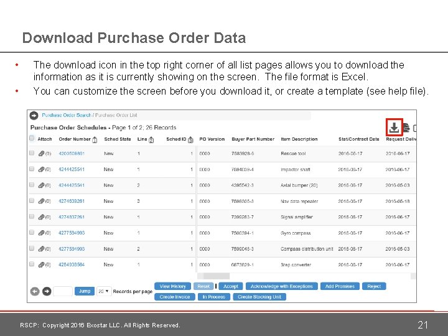Screen dimensions: 448x336
Task: Sort by Sched ID column icon
Action: [x=190, y=140]
